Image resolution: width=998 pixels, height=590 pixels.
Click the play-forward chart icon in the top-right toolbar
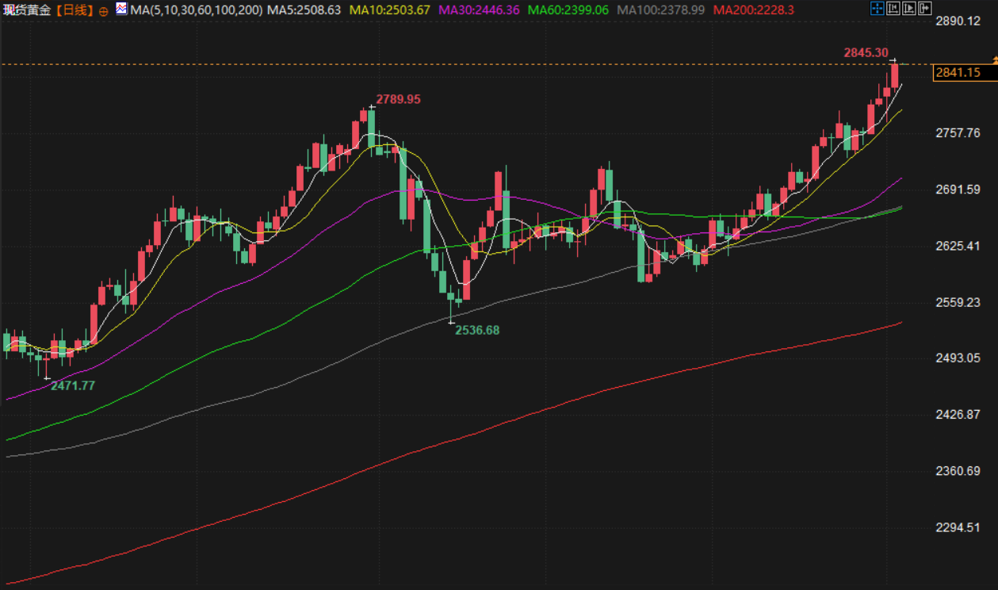pyautogui.click(x=908, y=10)
